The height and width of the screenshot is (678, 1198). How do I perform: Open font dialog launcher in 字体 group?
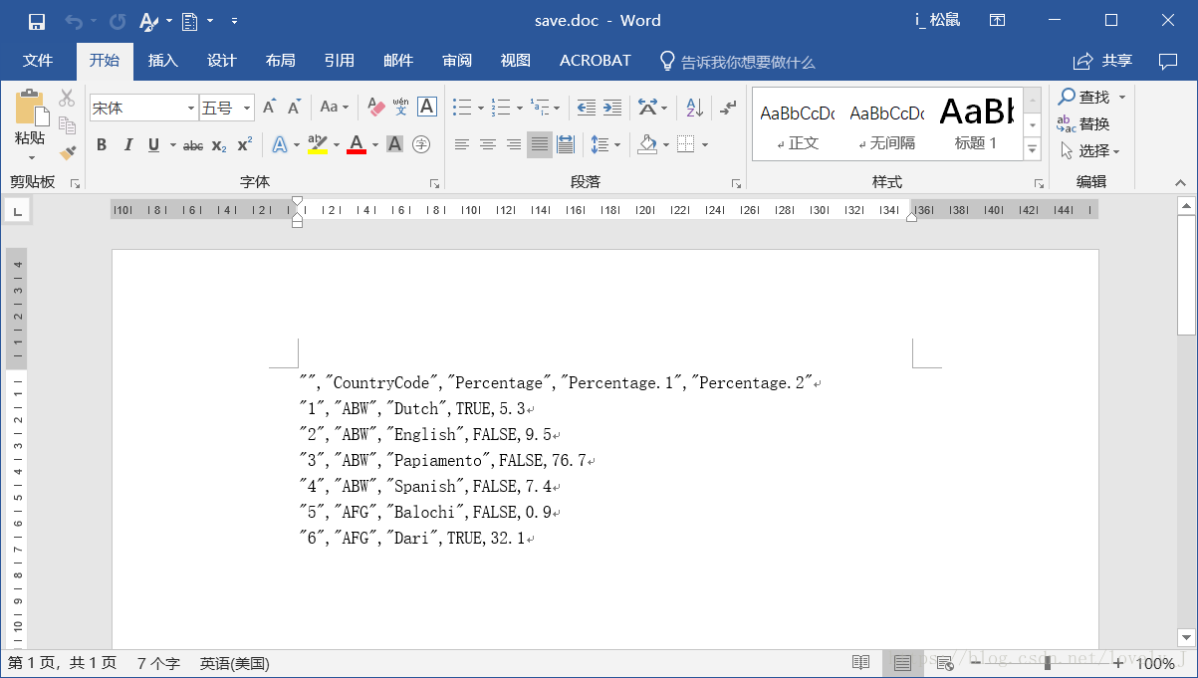(434, 183)
